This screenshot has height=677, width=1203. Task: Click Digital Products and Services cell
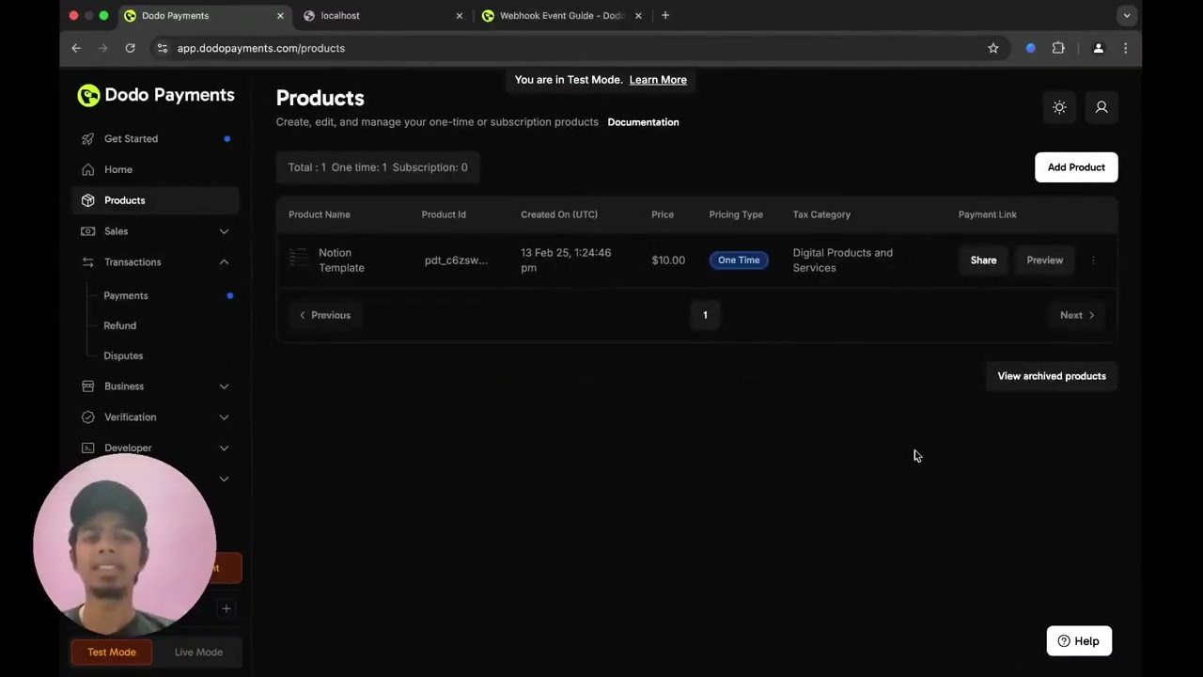[x=843, y=260]
